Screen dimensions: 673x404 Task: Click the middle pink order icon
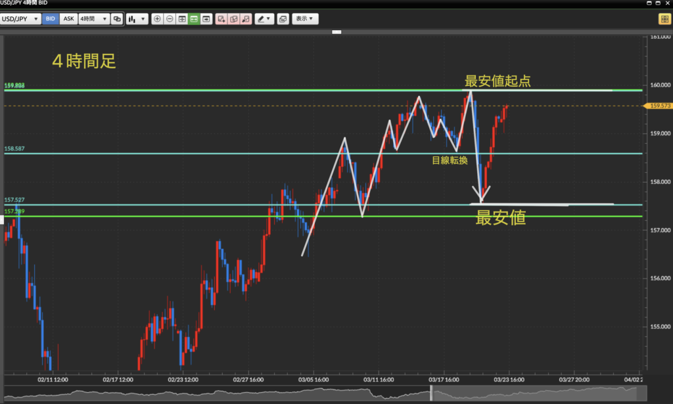(233, 19)
